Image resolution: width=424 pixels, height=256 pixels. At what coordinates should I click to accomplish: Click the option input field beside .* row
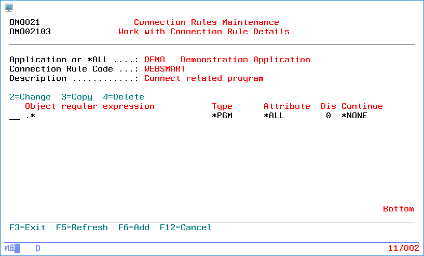tap(15, 116)
